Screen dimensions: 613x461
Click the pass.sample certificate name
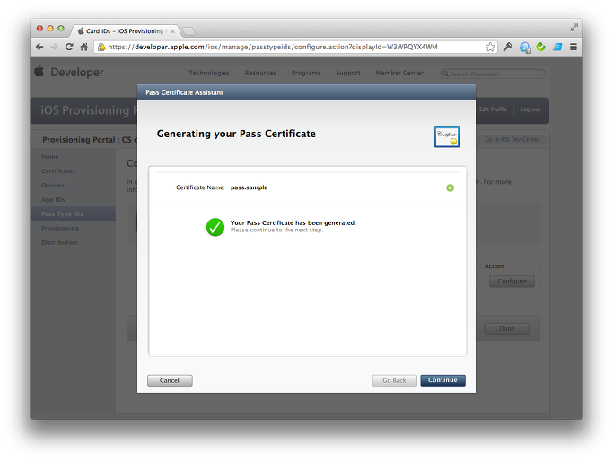pyautogui.click(x=249, y=187)
